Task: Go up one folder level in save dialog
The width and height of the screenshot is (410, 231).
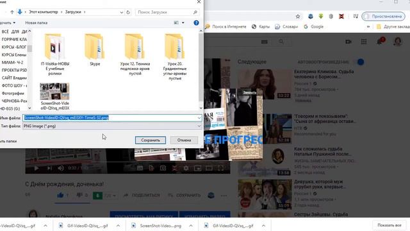Action: tap(12, 12)
